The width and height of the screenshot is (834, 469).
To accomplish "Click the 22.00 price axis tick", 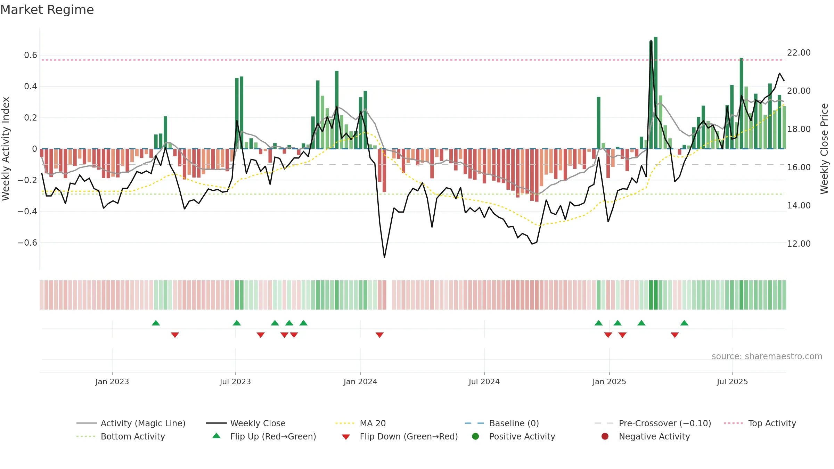I will 799,53.
